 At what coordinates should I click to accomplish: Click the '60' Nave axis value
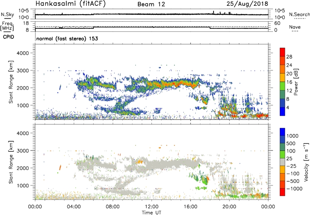coord(277,23)
